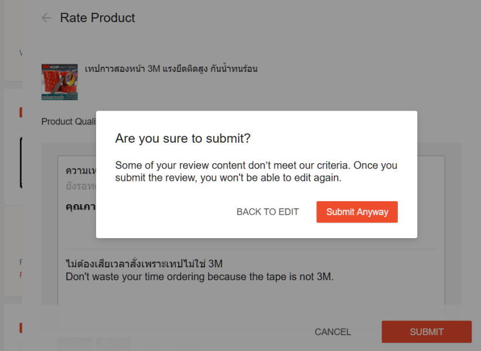Hit the red SUBMIT button
481x351 pixels.
(x=427, y=332)
